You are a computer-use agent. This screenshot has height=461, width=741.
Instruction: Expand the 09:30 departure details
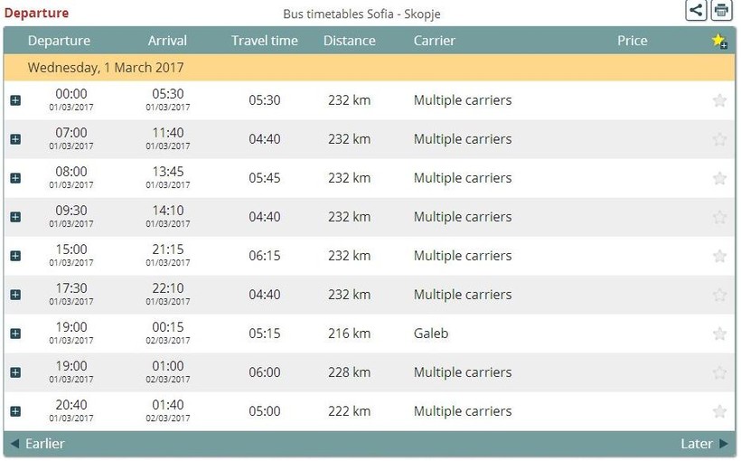15,217
